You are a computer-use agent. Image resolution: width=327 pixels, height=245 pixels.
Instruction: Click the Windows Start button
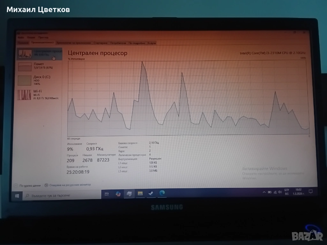17,195
